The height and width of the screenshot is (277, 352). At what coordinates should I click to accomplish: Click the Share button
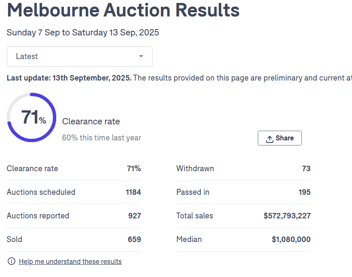[280, 138]
